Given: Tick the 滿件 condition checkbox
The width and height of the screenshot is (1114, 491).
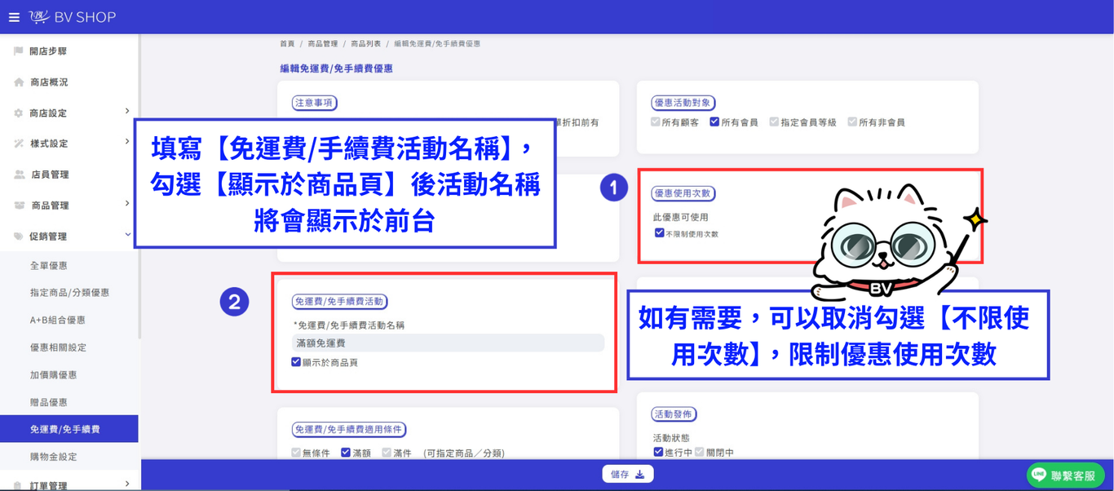Looking at the screenshot, I should [387, 453].
